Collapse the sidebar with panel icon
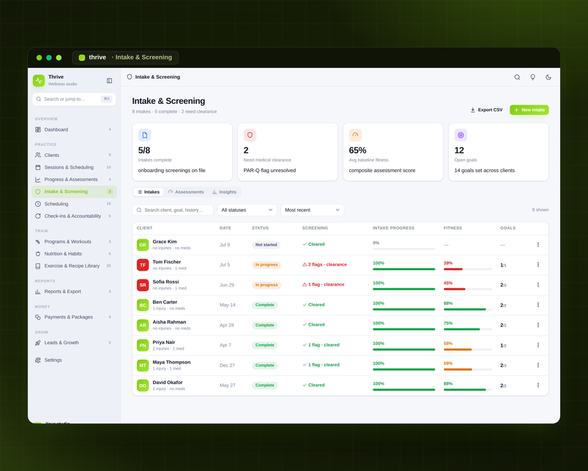Image resolution: width=588 pixels, height=471 pixels. [109, 80]
